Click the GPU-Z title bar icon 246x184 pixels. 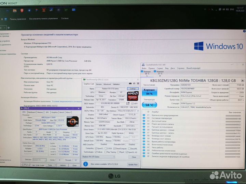84,80
